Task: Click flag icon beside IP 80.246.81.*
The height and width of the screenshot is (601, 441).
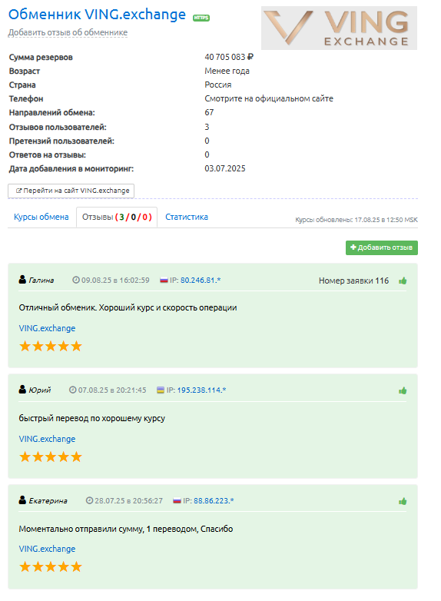Action: click(x=164, y=281)
